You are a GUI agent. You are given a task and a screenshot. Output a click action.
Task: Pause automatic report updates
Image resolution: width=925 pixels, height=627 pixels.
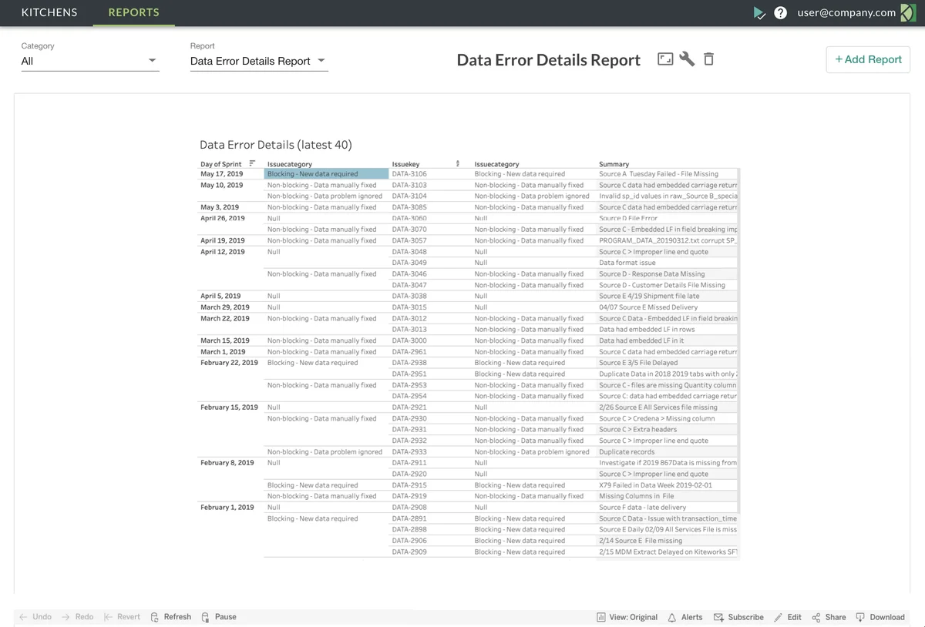(x=219, y=616)
